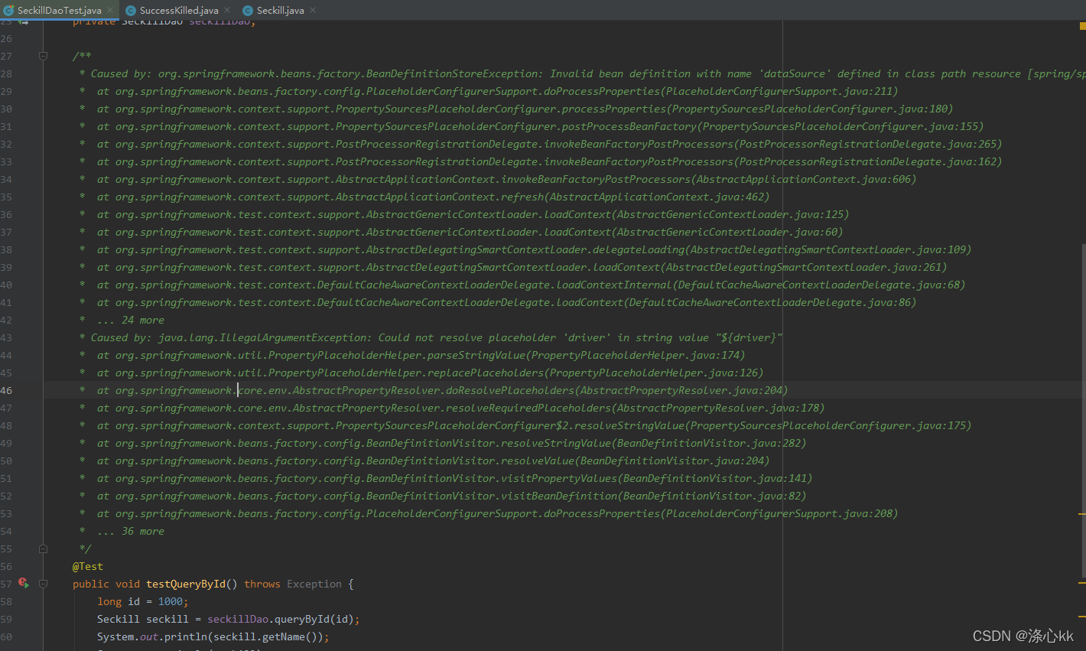Screen dimensions: 1086x651
Task: Click text '(PropertySourcesPlaceholderConfigurer.java:155)'
Action: [841, 126]
